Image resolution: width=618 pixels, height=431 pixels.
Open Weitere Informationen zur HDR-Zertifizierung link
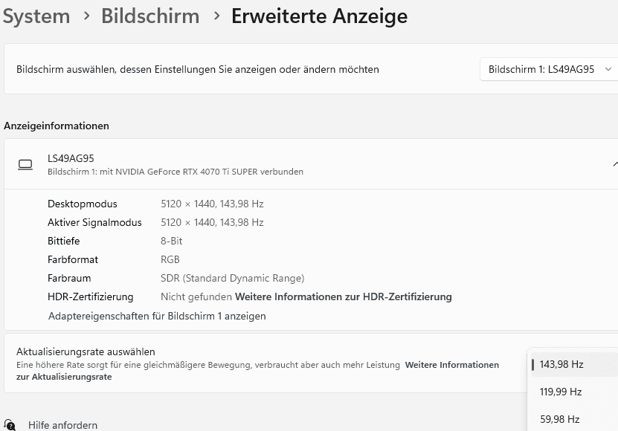point(343,296)
